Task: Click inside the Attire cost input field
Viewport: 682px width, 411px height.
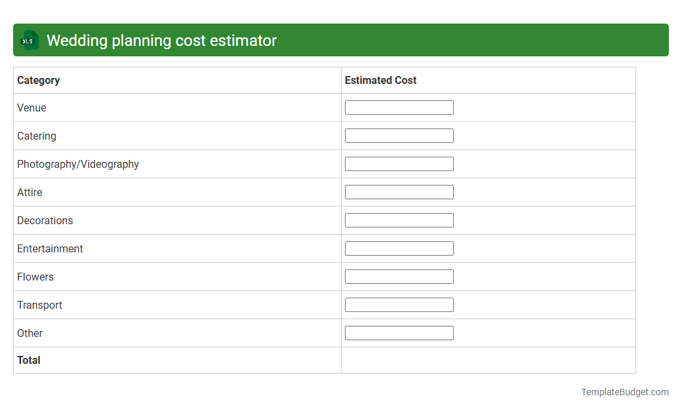Action: tap(399, 191)
